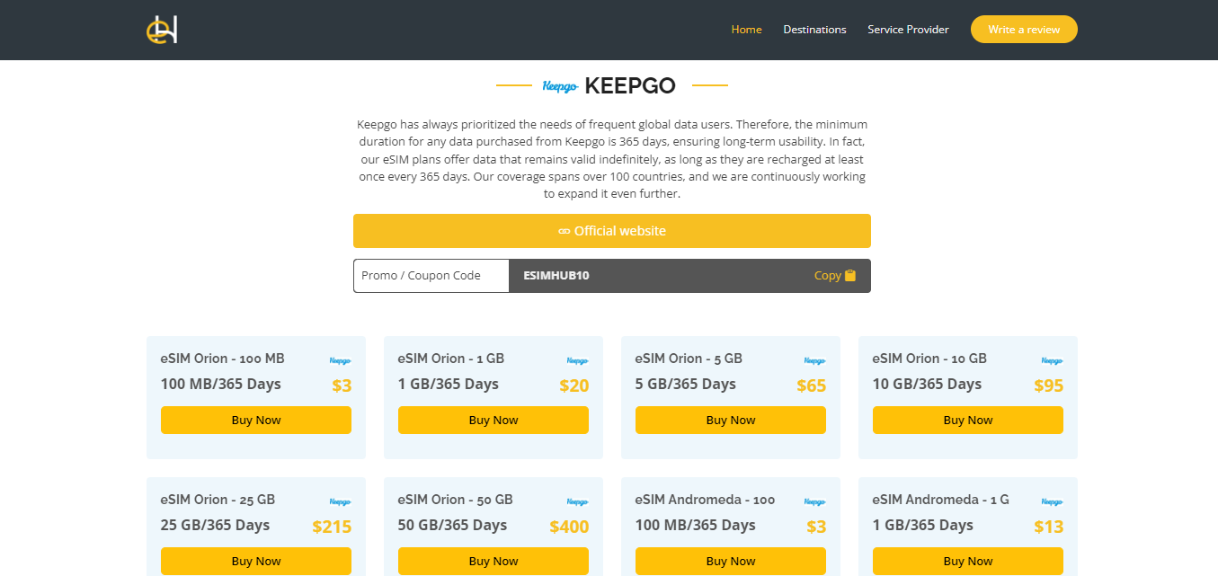This screenshot has height=576, width=1218.
Task: Click Keepgo logo on eSIM Orion 100 MB card
Action: (x=340, y=360)
